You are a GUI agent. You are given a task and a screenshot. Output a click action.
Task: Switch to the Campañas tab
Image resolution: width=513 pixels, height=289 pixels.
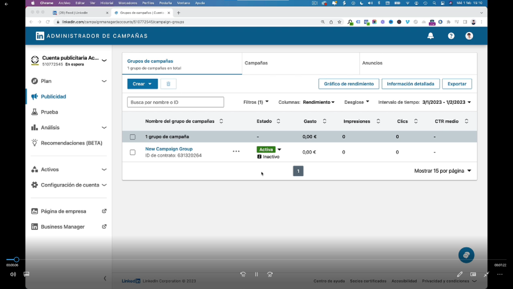click(x=301, y=64)
